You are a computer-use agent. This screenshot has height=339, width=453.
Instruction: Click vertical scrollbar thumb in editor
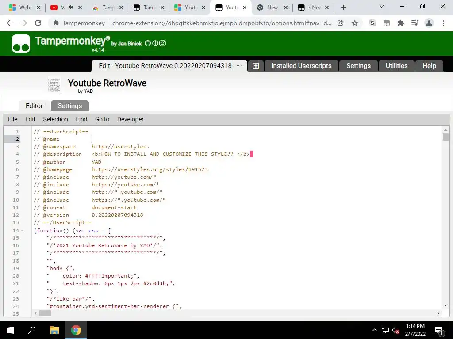[x=445, y=137]
